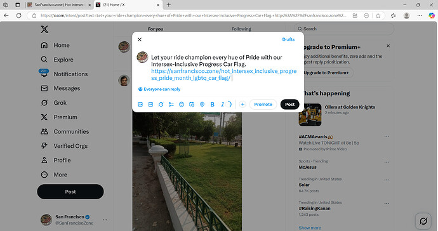
Task: Refresh the page
Action: pyautogui.click(x=18, y=16)
